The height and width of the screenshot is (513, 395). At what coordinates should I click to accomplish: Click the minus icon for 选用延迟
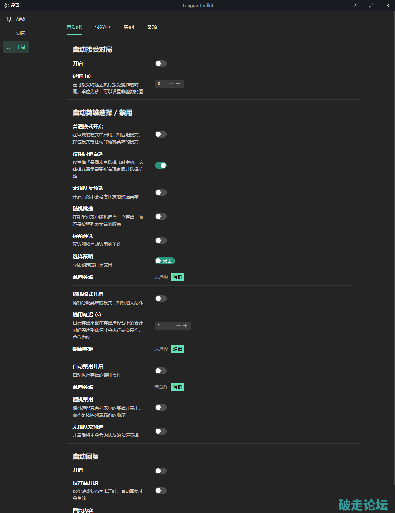178,326
